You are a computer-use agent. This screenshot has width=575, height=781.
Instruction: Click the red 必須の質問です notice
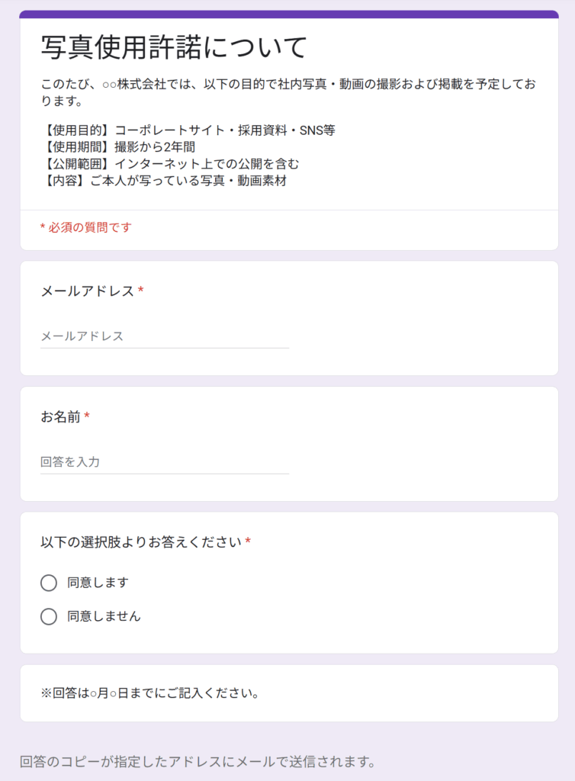(86, 227)
